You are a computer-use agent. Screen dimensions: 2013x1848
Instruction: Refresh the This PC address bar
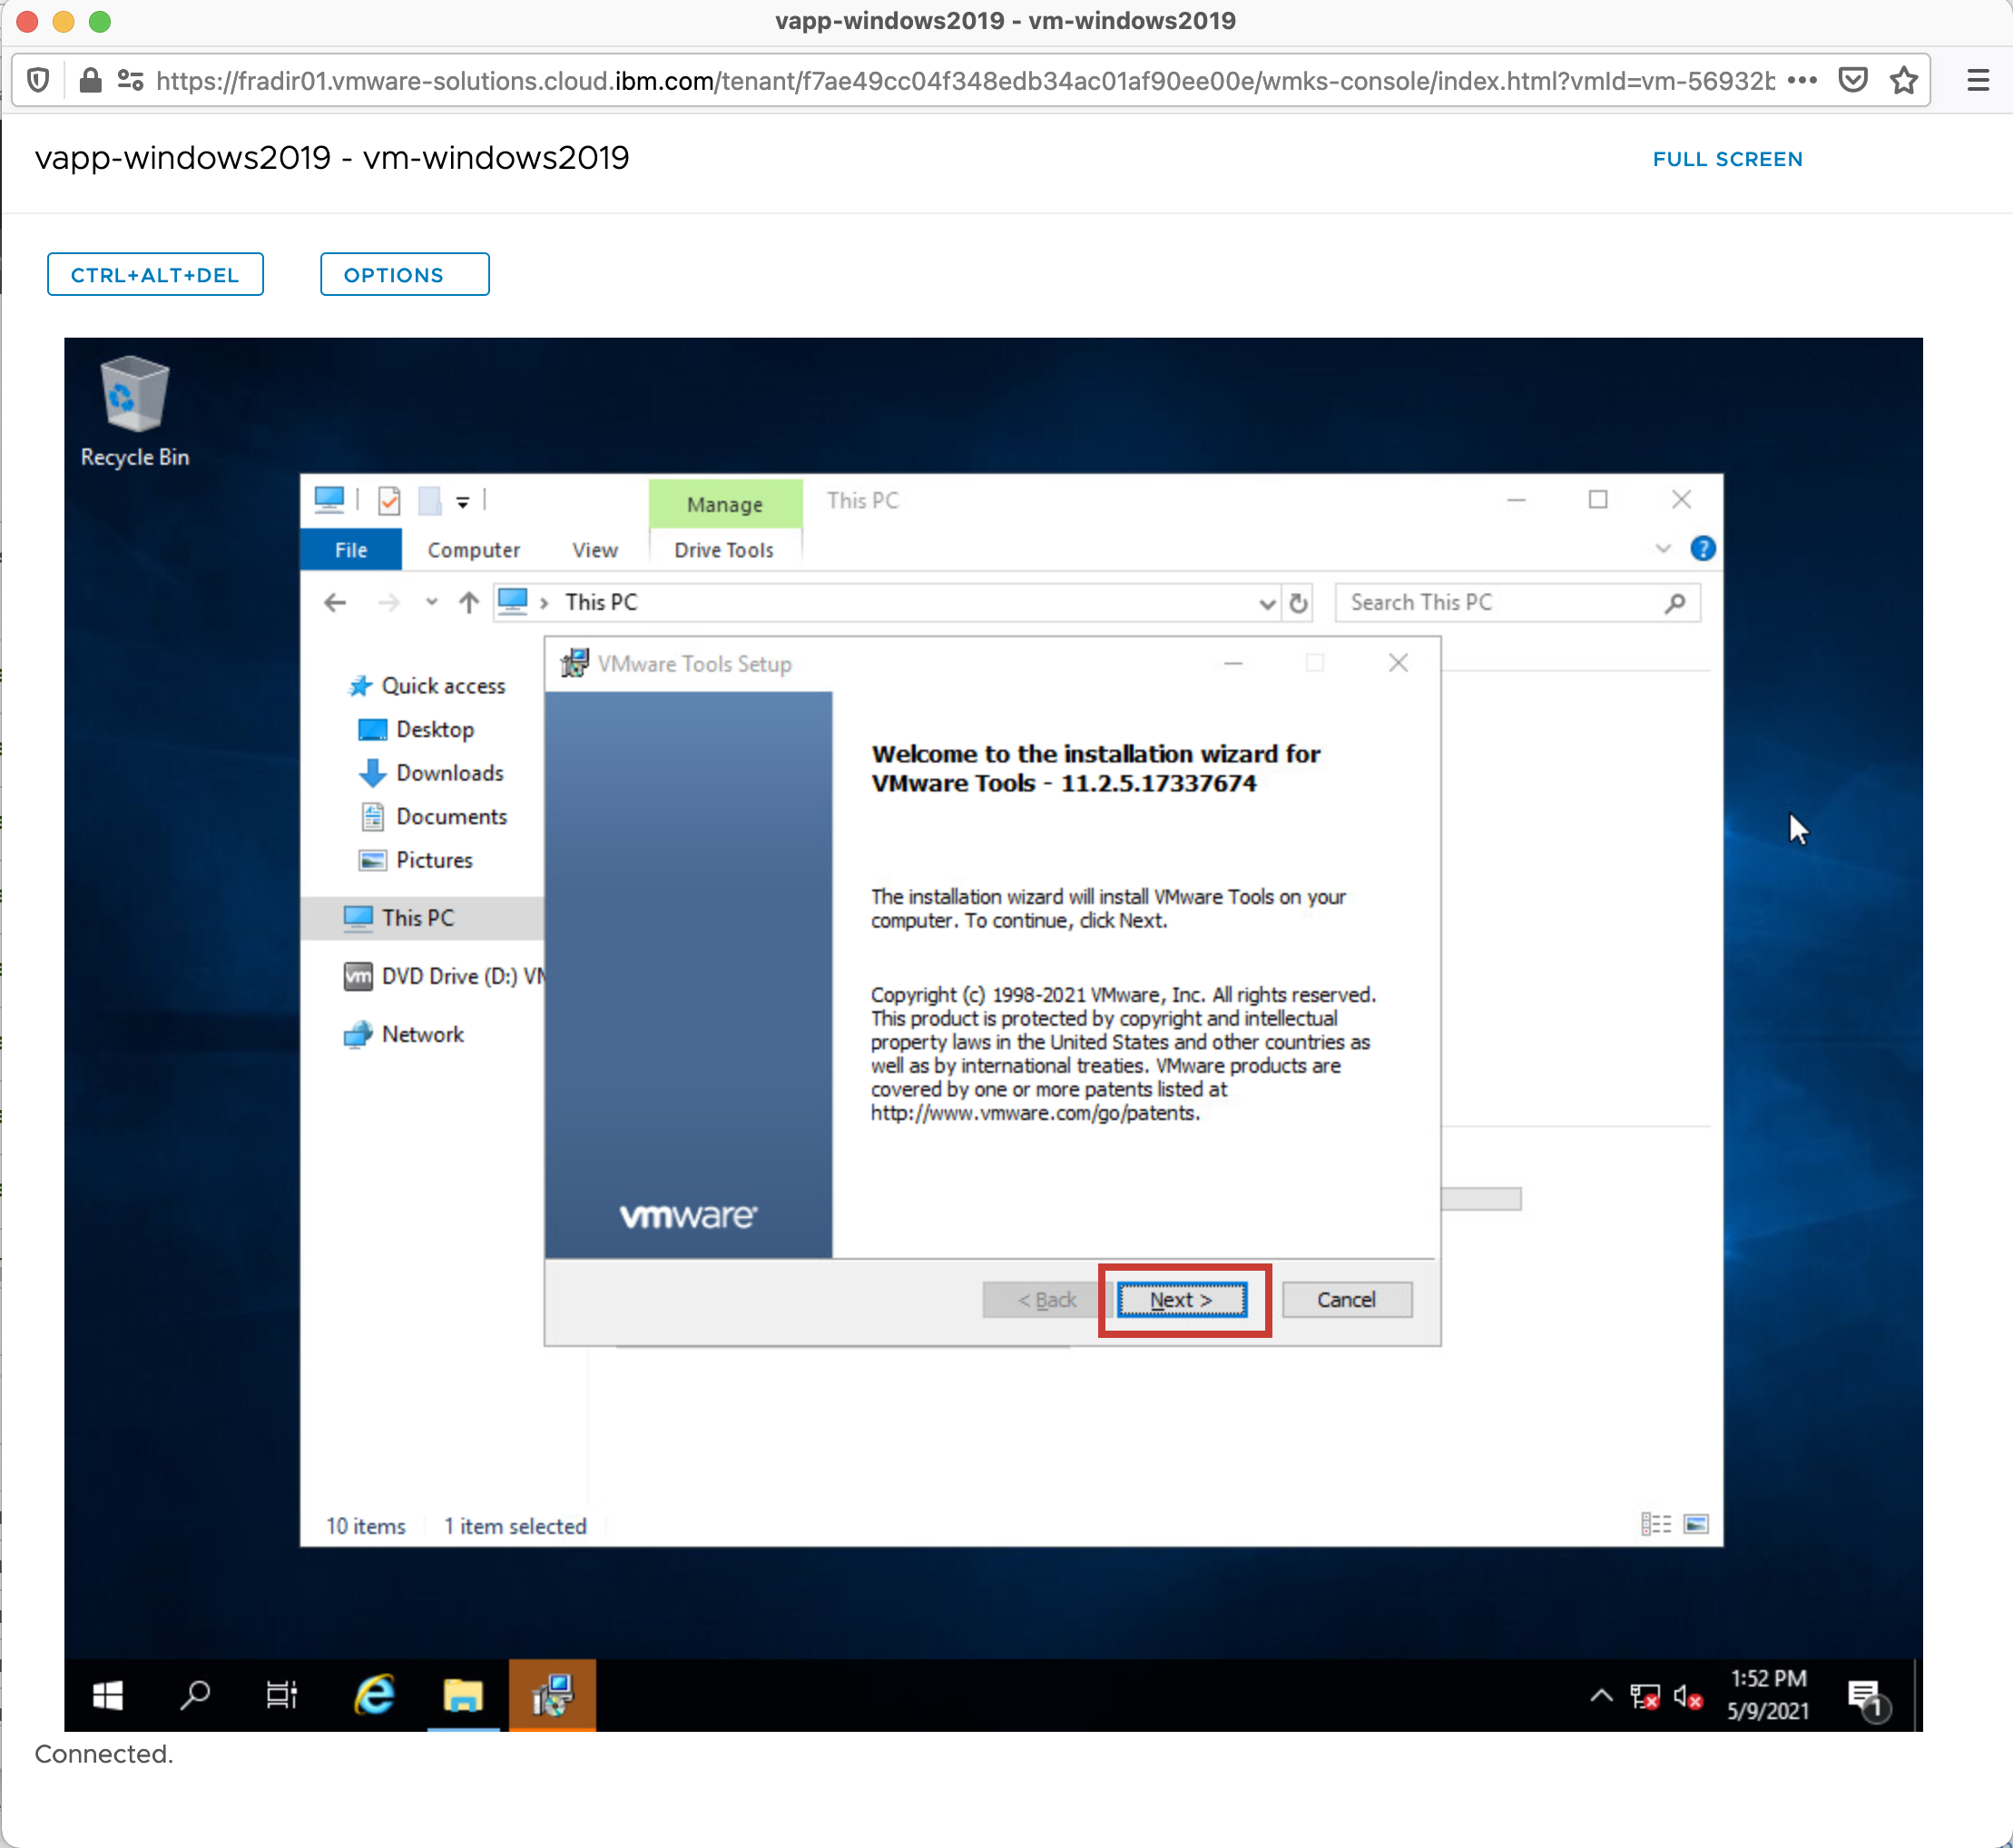coord(1298,603)
